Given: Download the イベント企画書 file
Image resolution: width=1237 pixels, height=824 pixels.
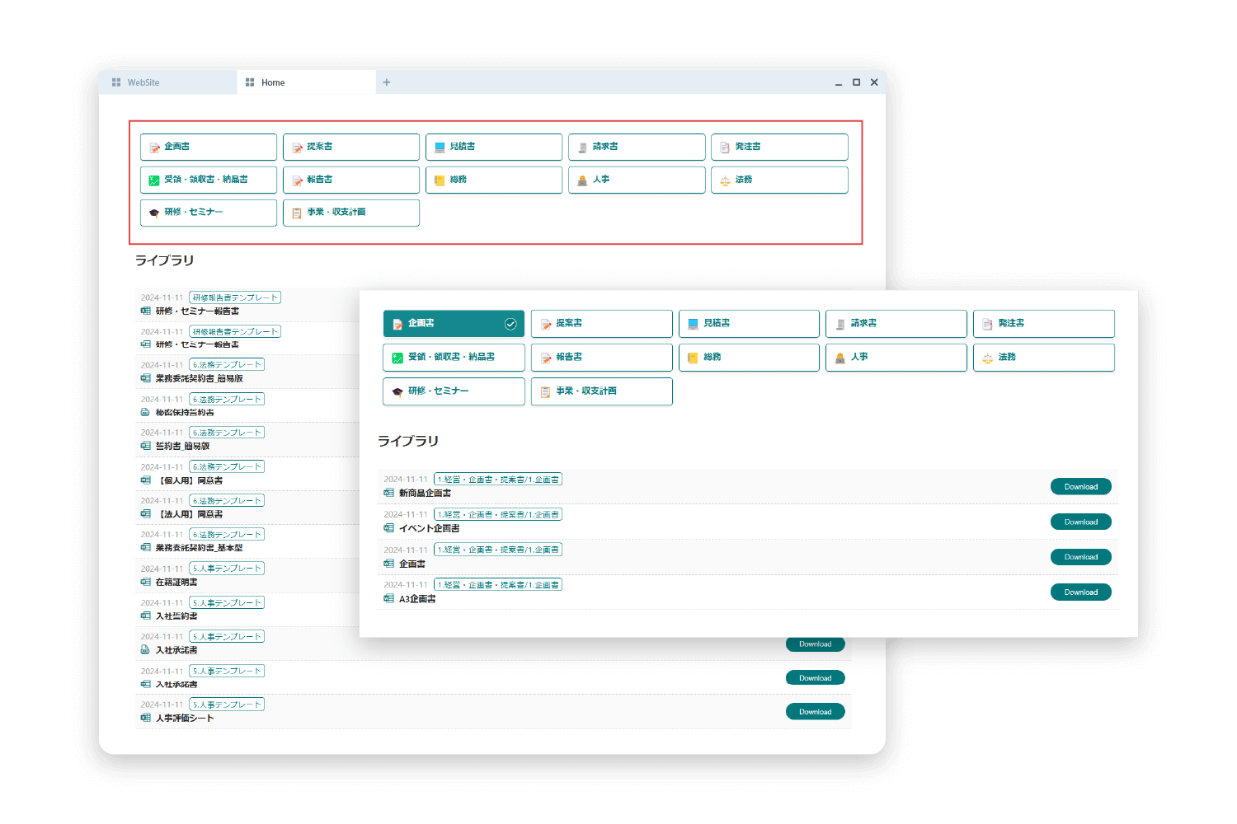Looking at the screenshot, I should (x=1080, y=522).
